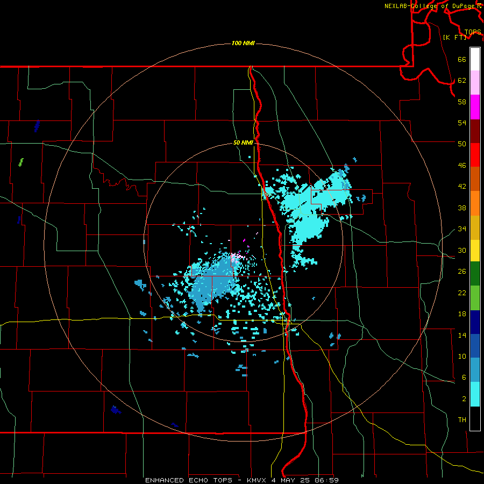Click the ENHANCED ECHO TOPS caption text
Screen dimensions: 484x484
[x=189, y=480]
